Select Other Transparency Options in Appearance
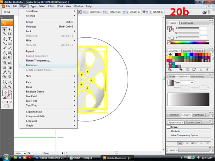This screenshot has height=161, width=215. coord(185,135)
